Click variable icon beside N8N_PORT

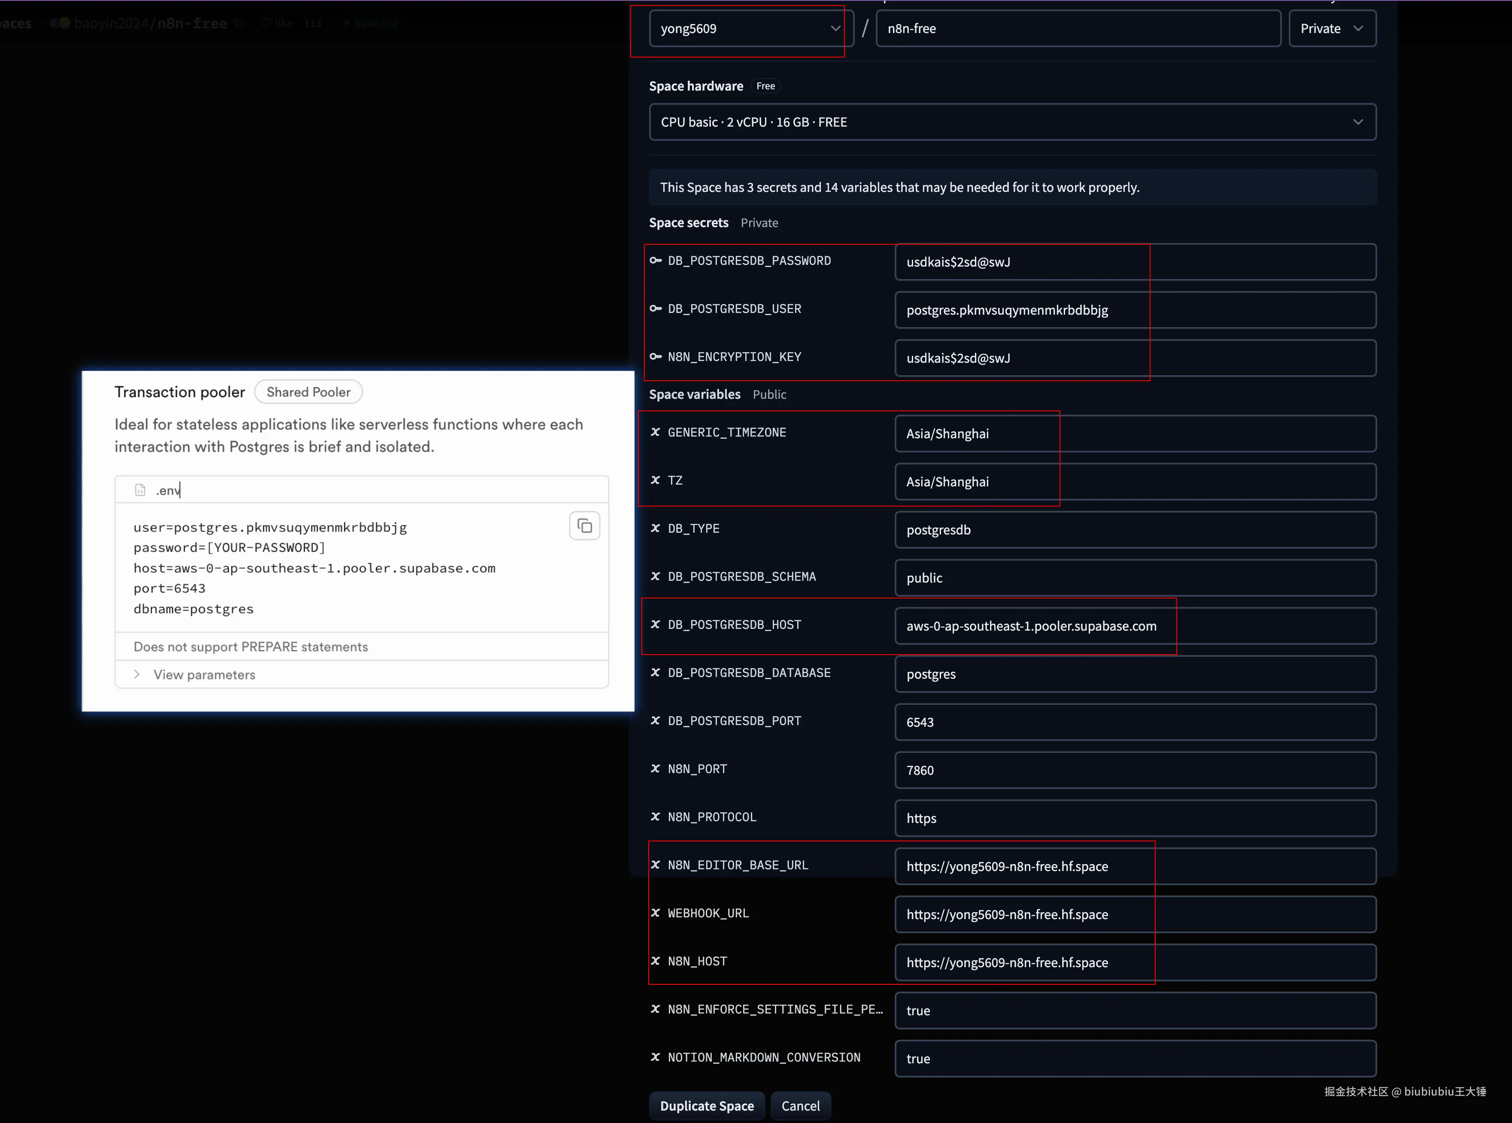[x=656, y=768]
